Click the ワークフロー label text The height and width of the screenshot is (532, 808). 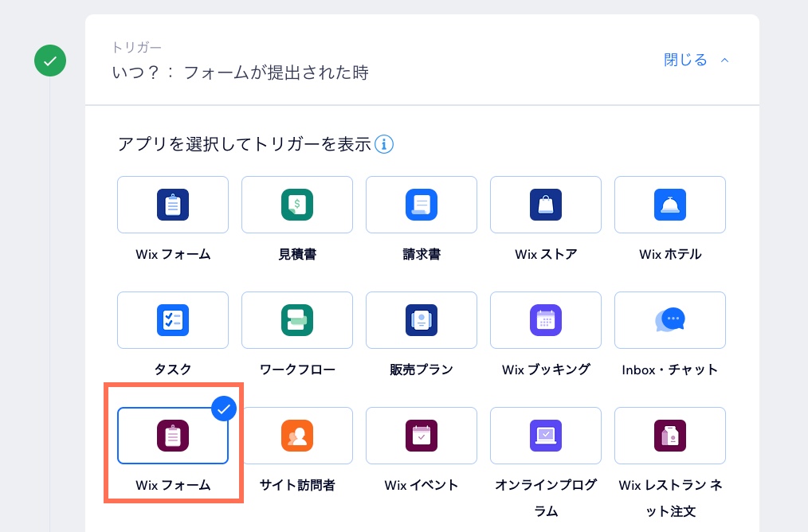pyautogui.click(x=297, y=370)
